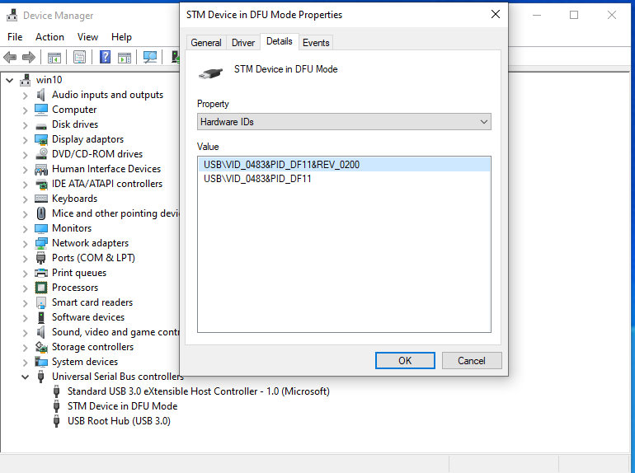This screenshot has width=635, height=473.
Task: Collapse the win10 root node
Action: (10, 80)
